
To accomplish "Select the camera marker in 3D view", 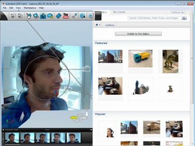I will coord(86,69).
